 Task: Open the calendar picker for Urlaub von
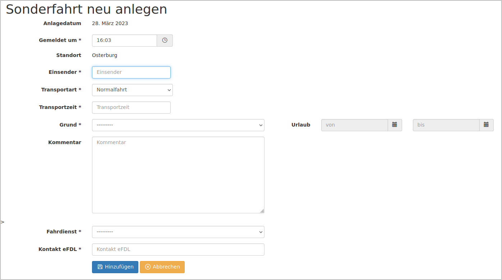point(395,125)
